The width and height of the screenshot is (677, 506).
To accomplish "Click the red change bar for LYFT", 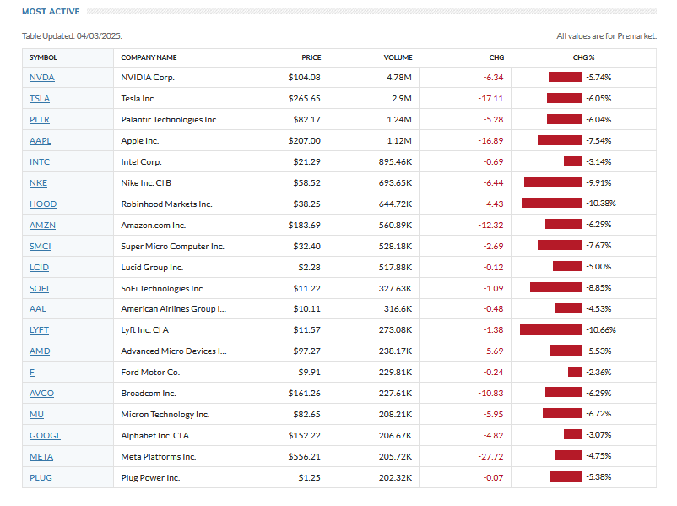I will point(550,329).
